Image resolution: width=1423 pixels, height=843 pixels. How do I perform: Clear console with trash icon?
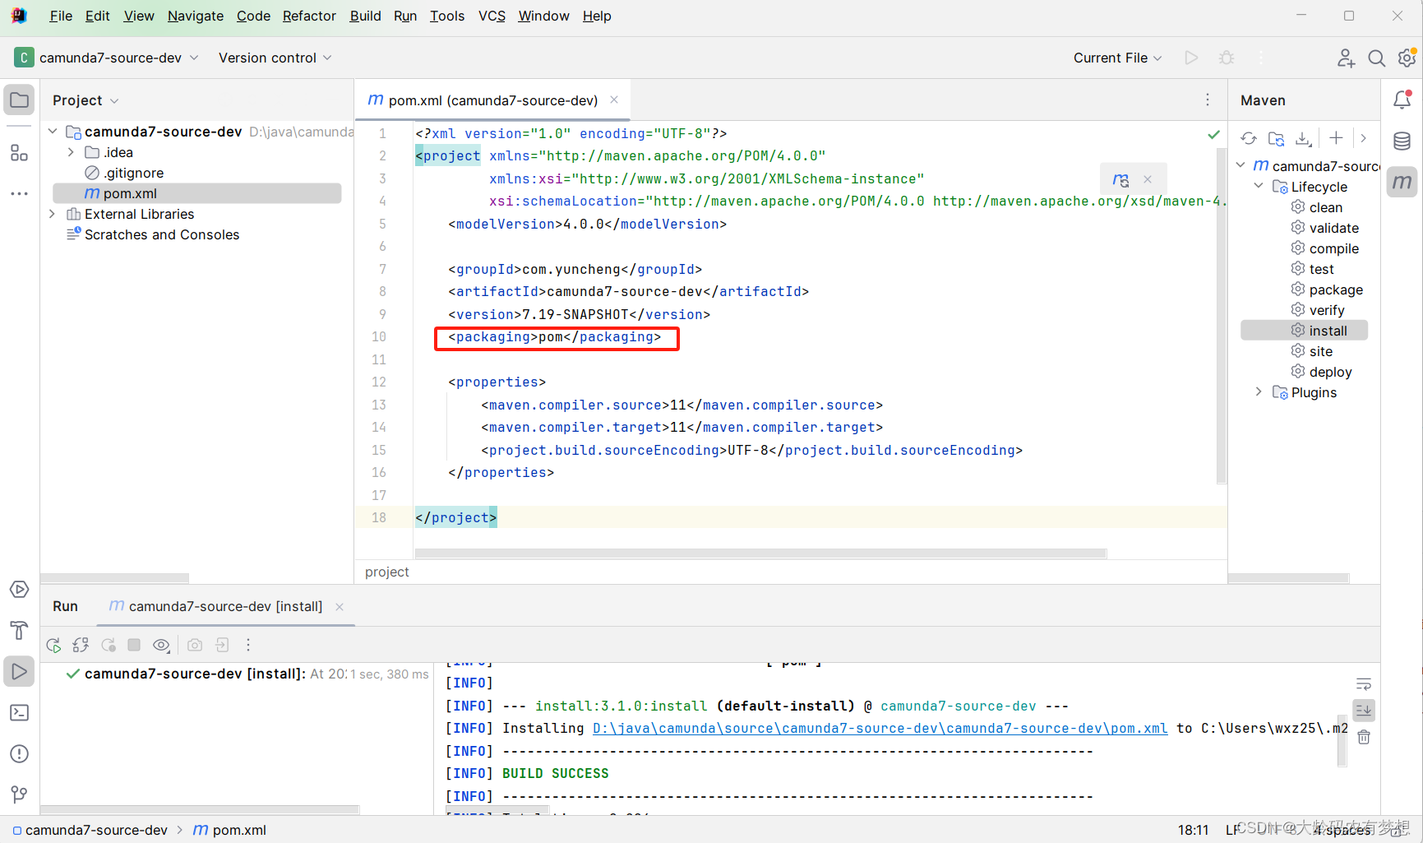click(1364, 737)
